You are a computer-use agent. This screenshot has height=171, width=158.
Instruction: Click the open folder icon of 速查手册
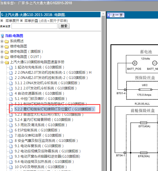7,62
